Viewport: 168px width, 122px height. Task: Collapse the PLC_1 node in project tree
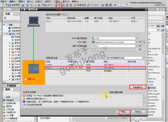tap(7, 34)
